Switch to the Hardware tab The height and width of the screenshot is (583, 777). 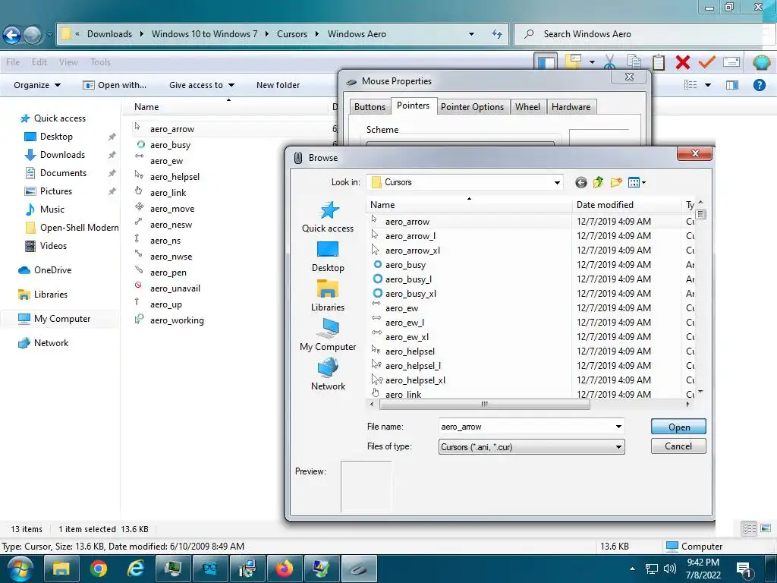pyautogui.click(x=571, y=106)
